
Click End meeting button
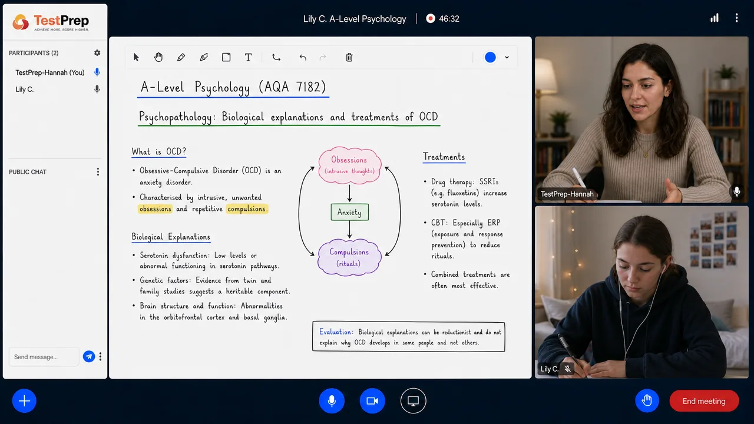coord(704,401)
